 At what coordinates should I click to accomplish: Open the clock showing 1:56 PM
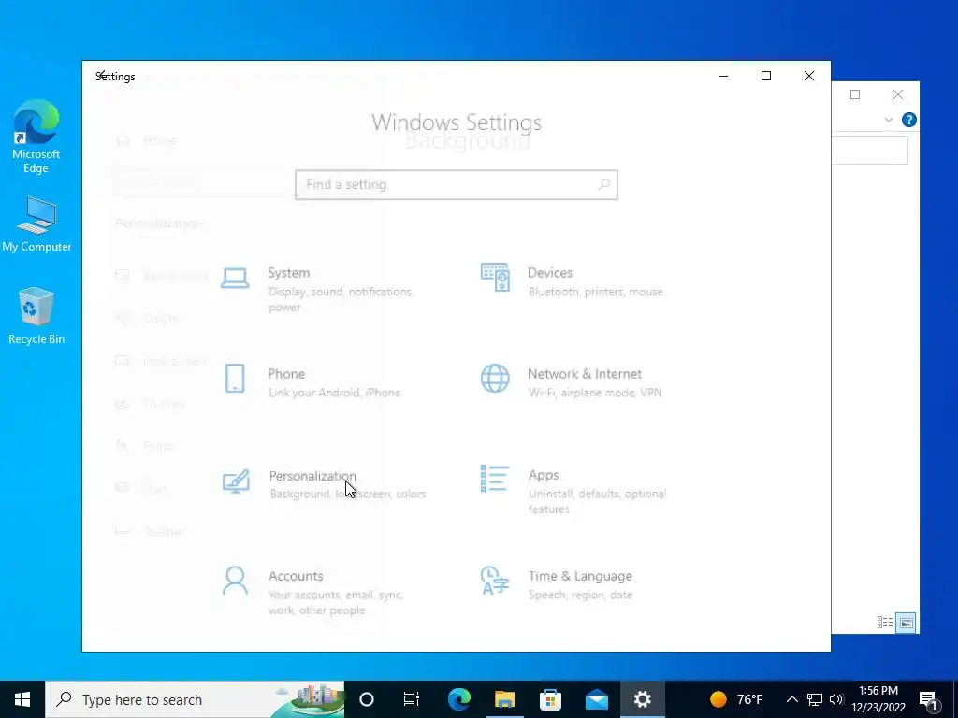(878, 699)
